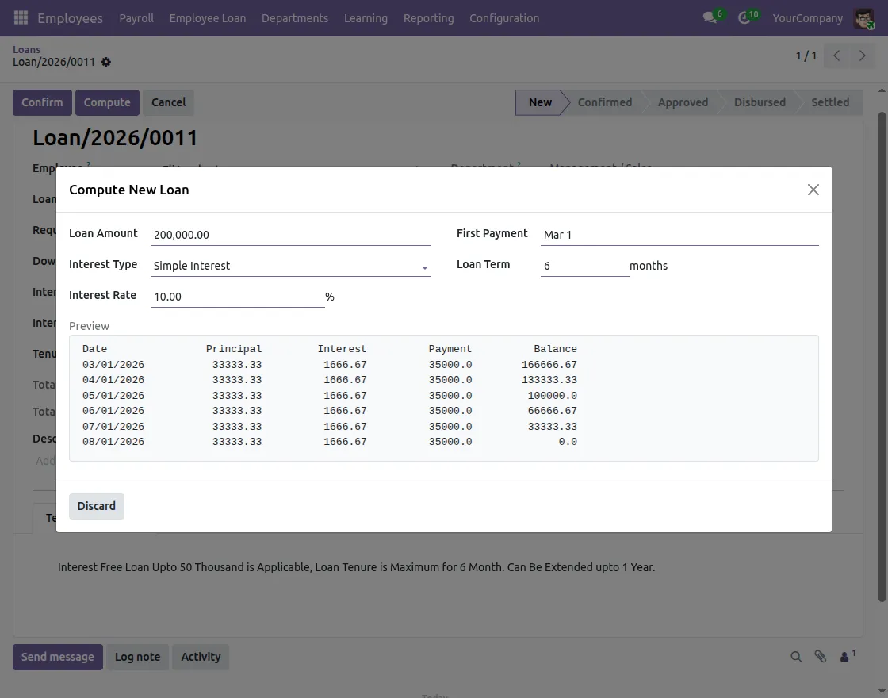Click the paperclip attachments icon
The height and width of the screenshot is (698, 888).
pyautogui.click(x=820, y=657)
